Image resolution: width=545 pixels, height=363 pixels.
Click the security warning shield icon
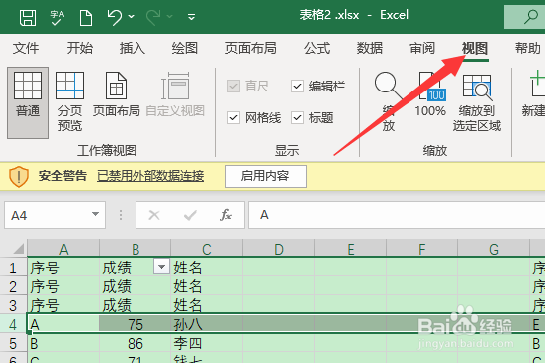(x=18, y=176)
